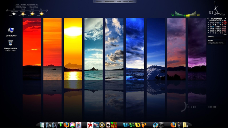
Task: Switch to the Applications tab in top launcher
Action: tap(109, 1)
